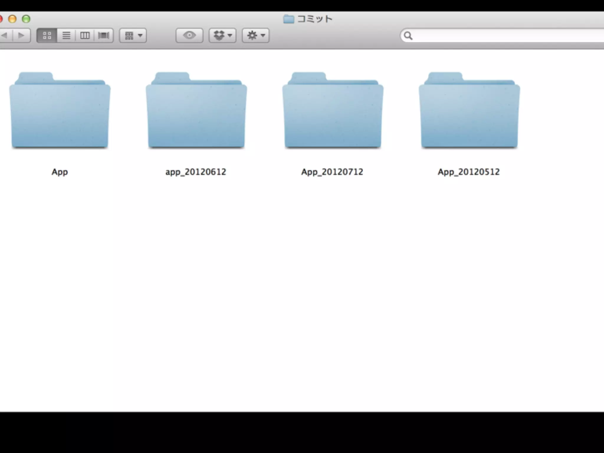Viewport: 604px width, 453px height.
Task: Click the search magnifying glass icon
Action: (x=408, y=36)
